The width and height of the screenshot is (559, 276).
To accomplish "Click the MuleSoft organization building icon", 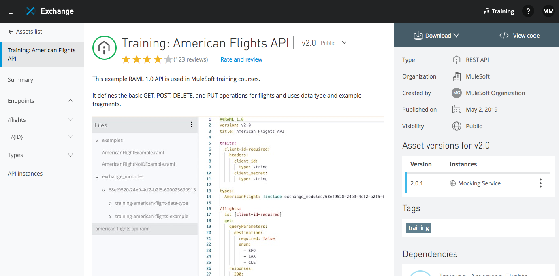I will pos(457,76).
